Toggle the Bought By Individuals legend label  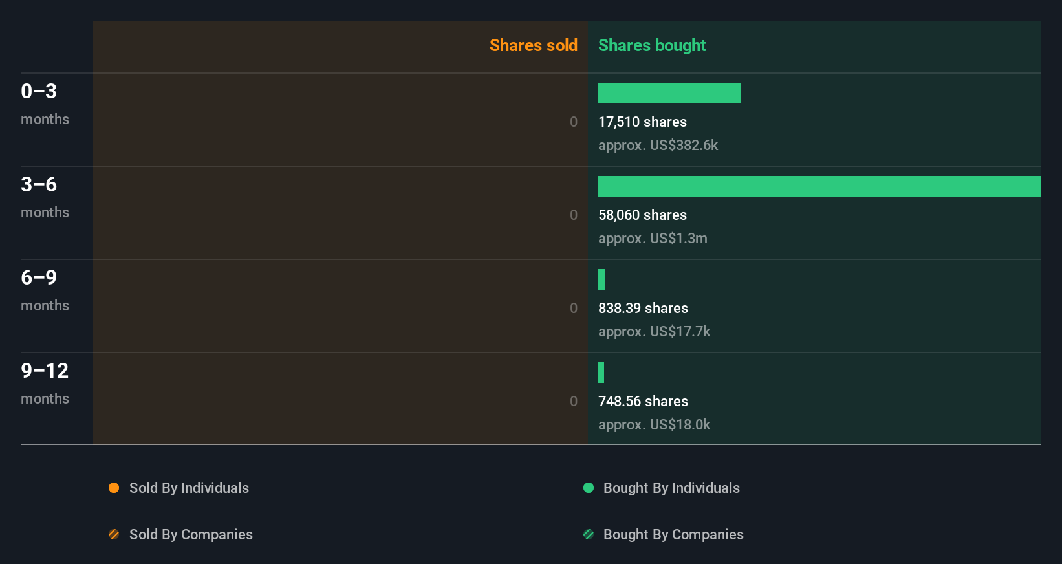click(x=671, y=488)
